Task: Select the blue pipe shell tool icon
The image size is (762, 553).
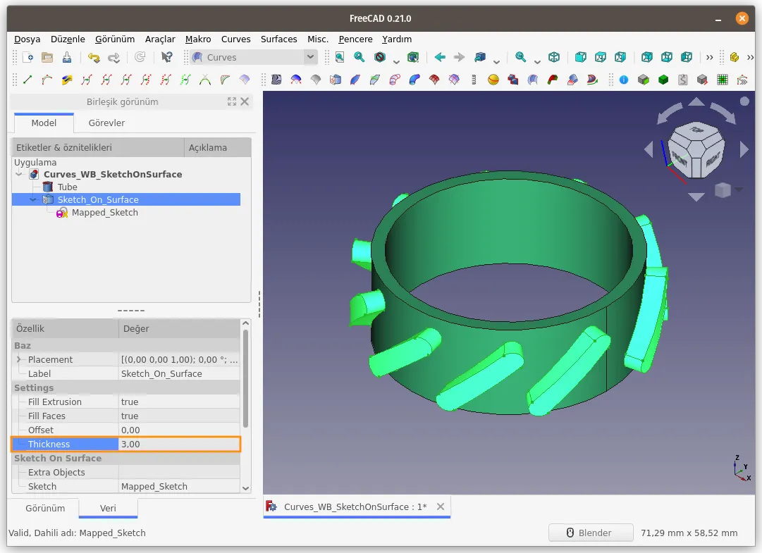Action: 414,80
